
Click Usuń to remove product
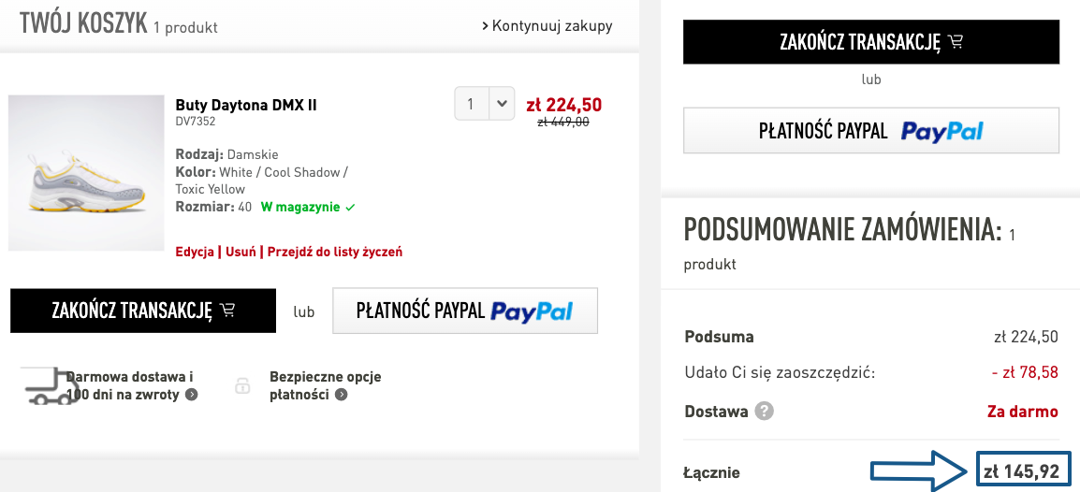[x=241, y=252]
